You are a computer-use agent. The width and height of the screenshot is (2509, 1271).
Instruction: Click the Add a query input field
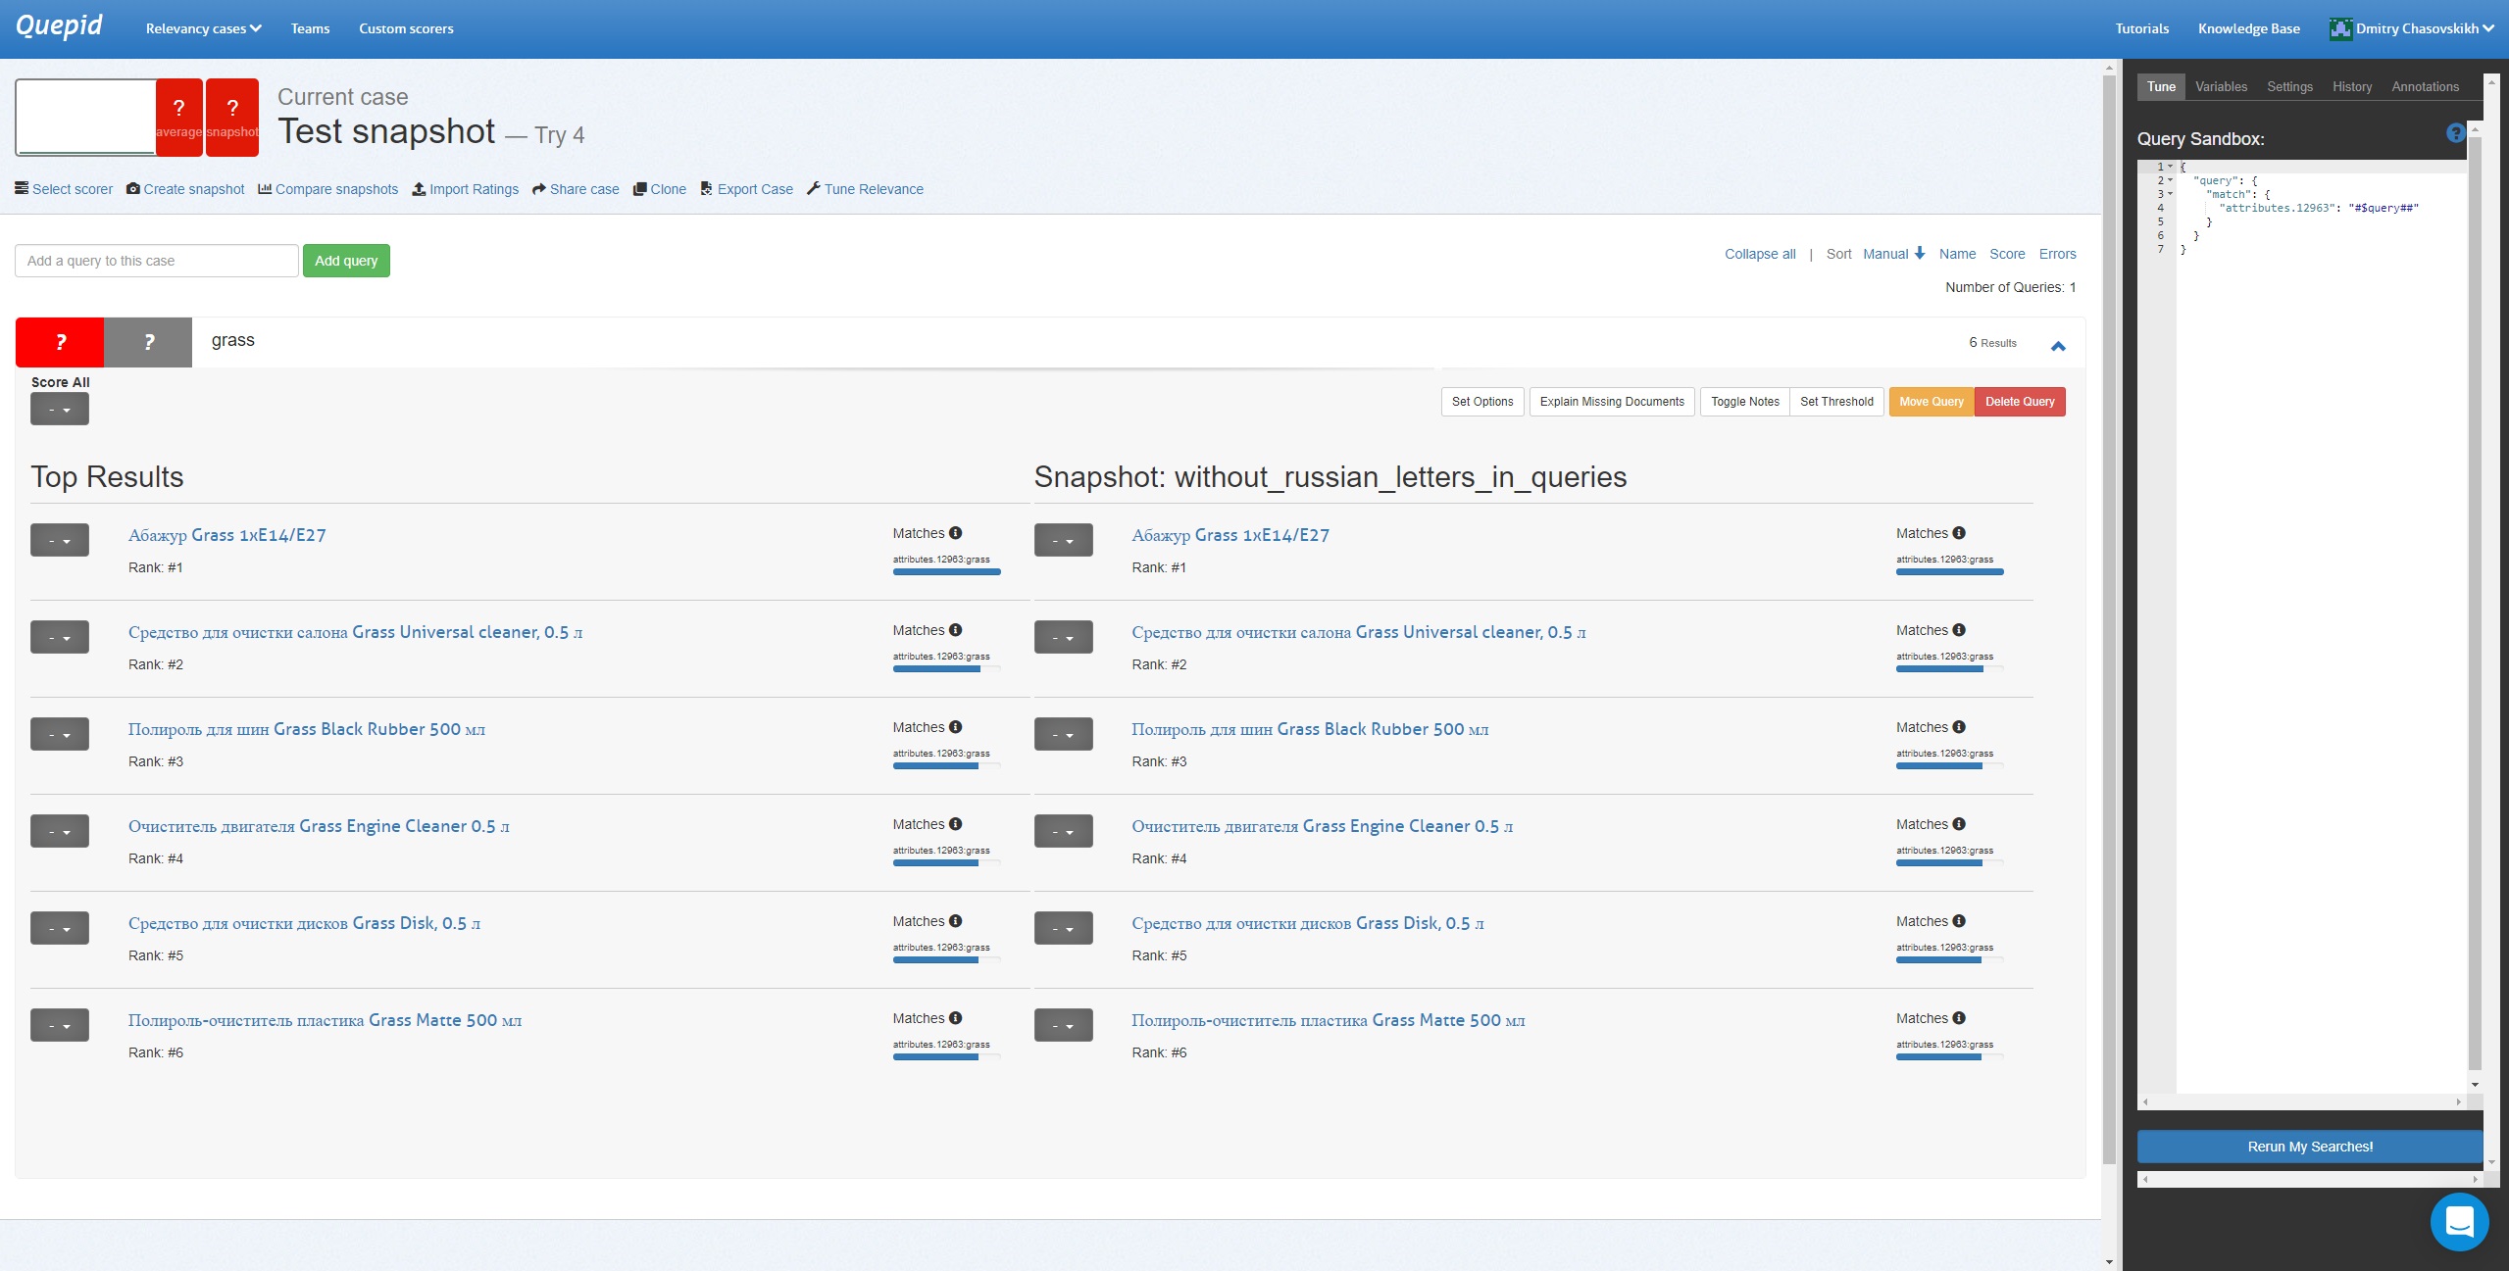point(155,260)
